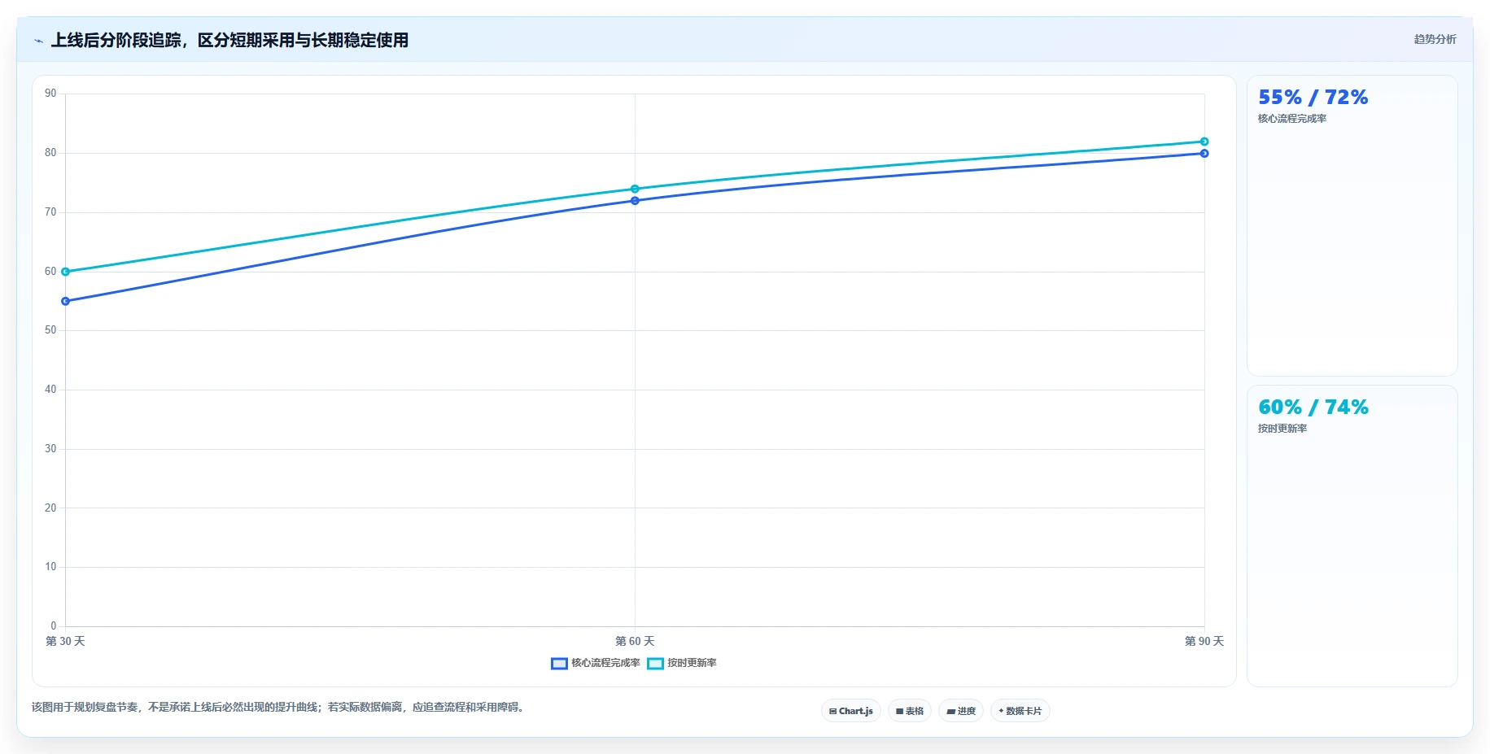Select the Chart.js tag chip
This screenshot has height=754, width=1490.
[x=851, y=711]
